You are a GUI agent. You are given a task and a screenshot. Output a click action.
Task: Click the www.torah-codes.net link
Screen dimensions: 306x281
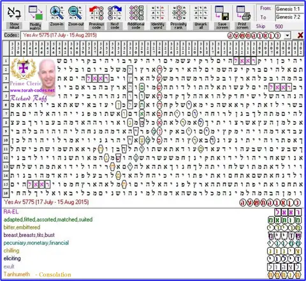tap(32, 90)
